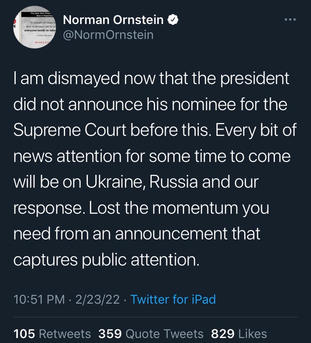Click the Likes label
This screenshot has width=311, height=343.
[253, 334]
